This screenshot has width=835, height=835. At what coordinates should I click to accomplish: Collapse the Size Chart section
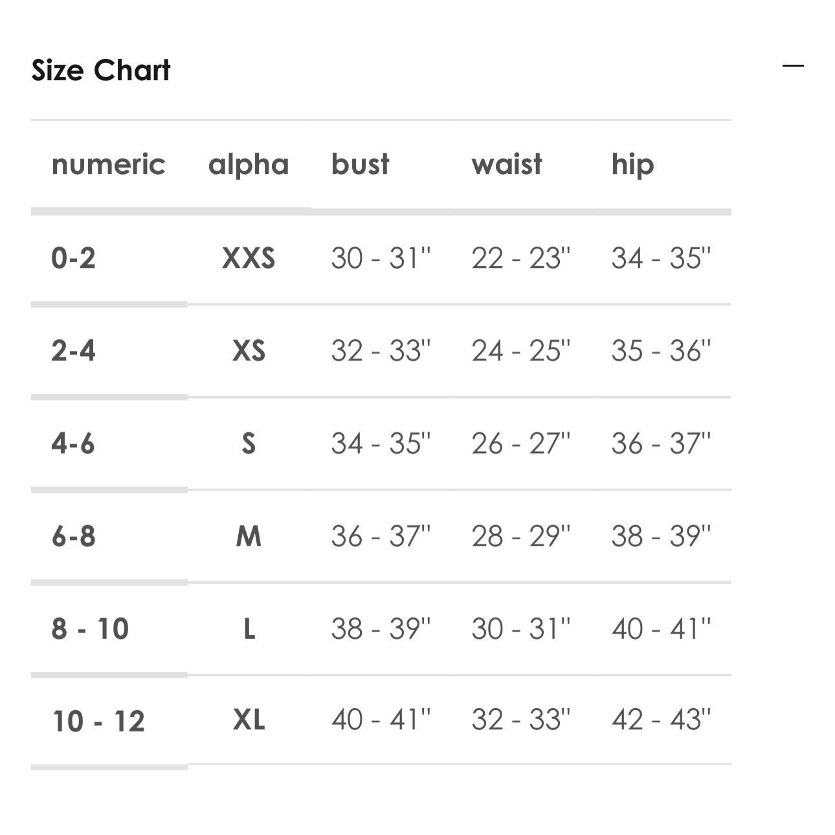coord(793,65)
